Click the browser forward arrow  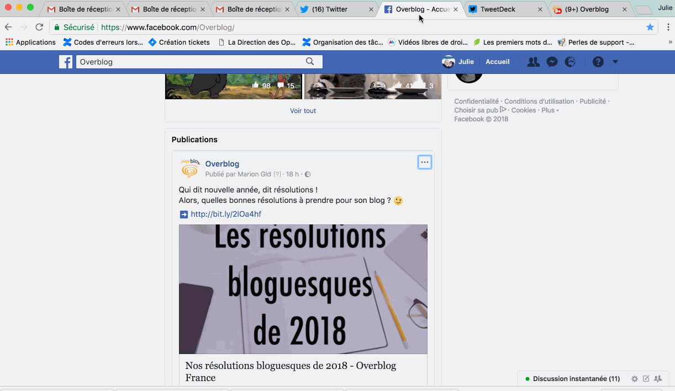click(x=24, y=27)
